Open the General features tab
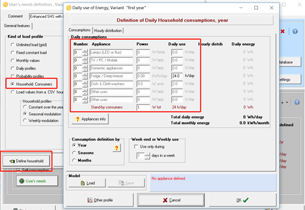Image resolution: width=305 pixels, height=210 pixels. 17,26
